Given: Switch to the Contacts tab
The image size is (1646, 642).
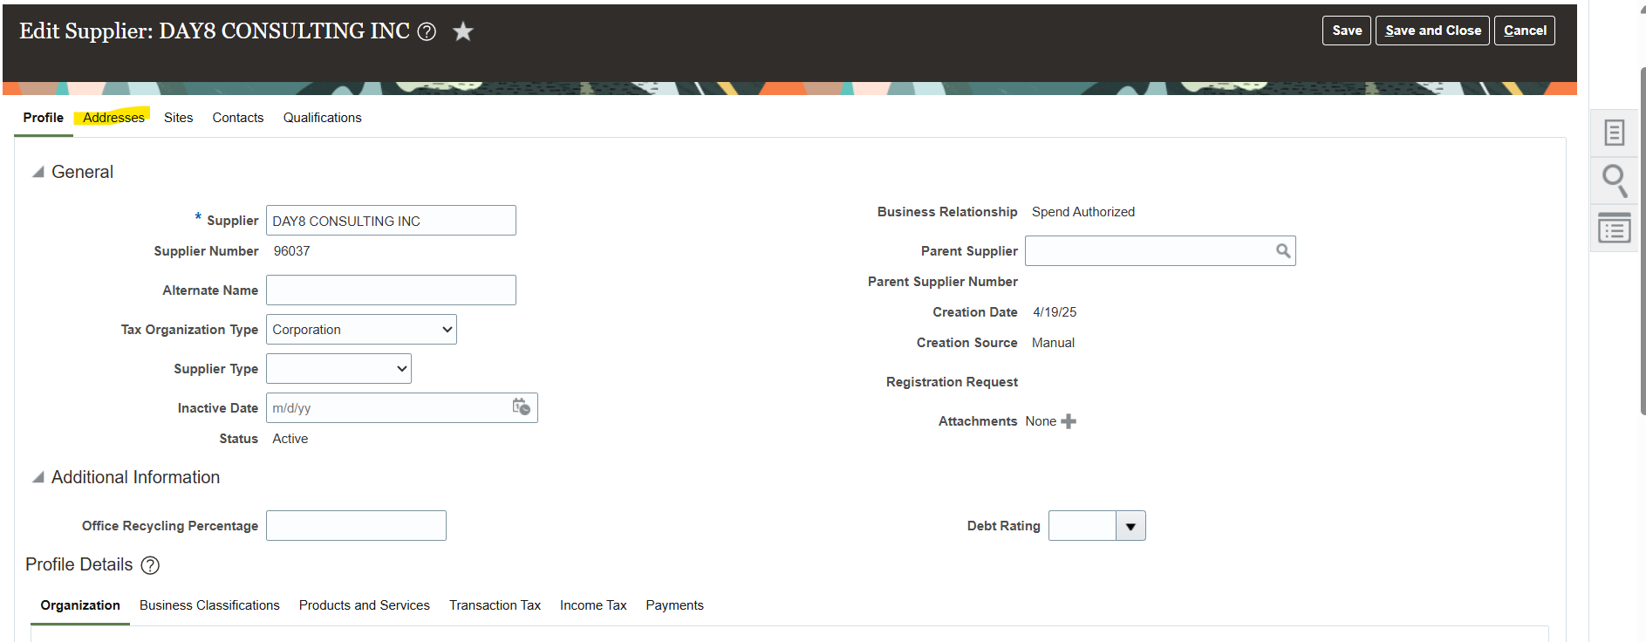Looking at the screenshot, I should 238,118.
